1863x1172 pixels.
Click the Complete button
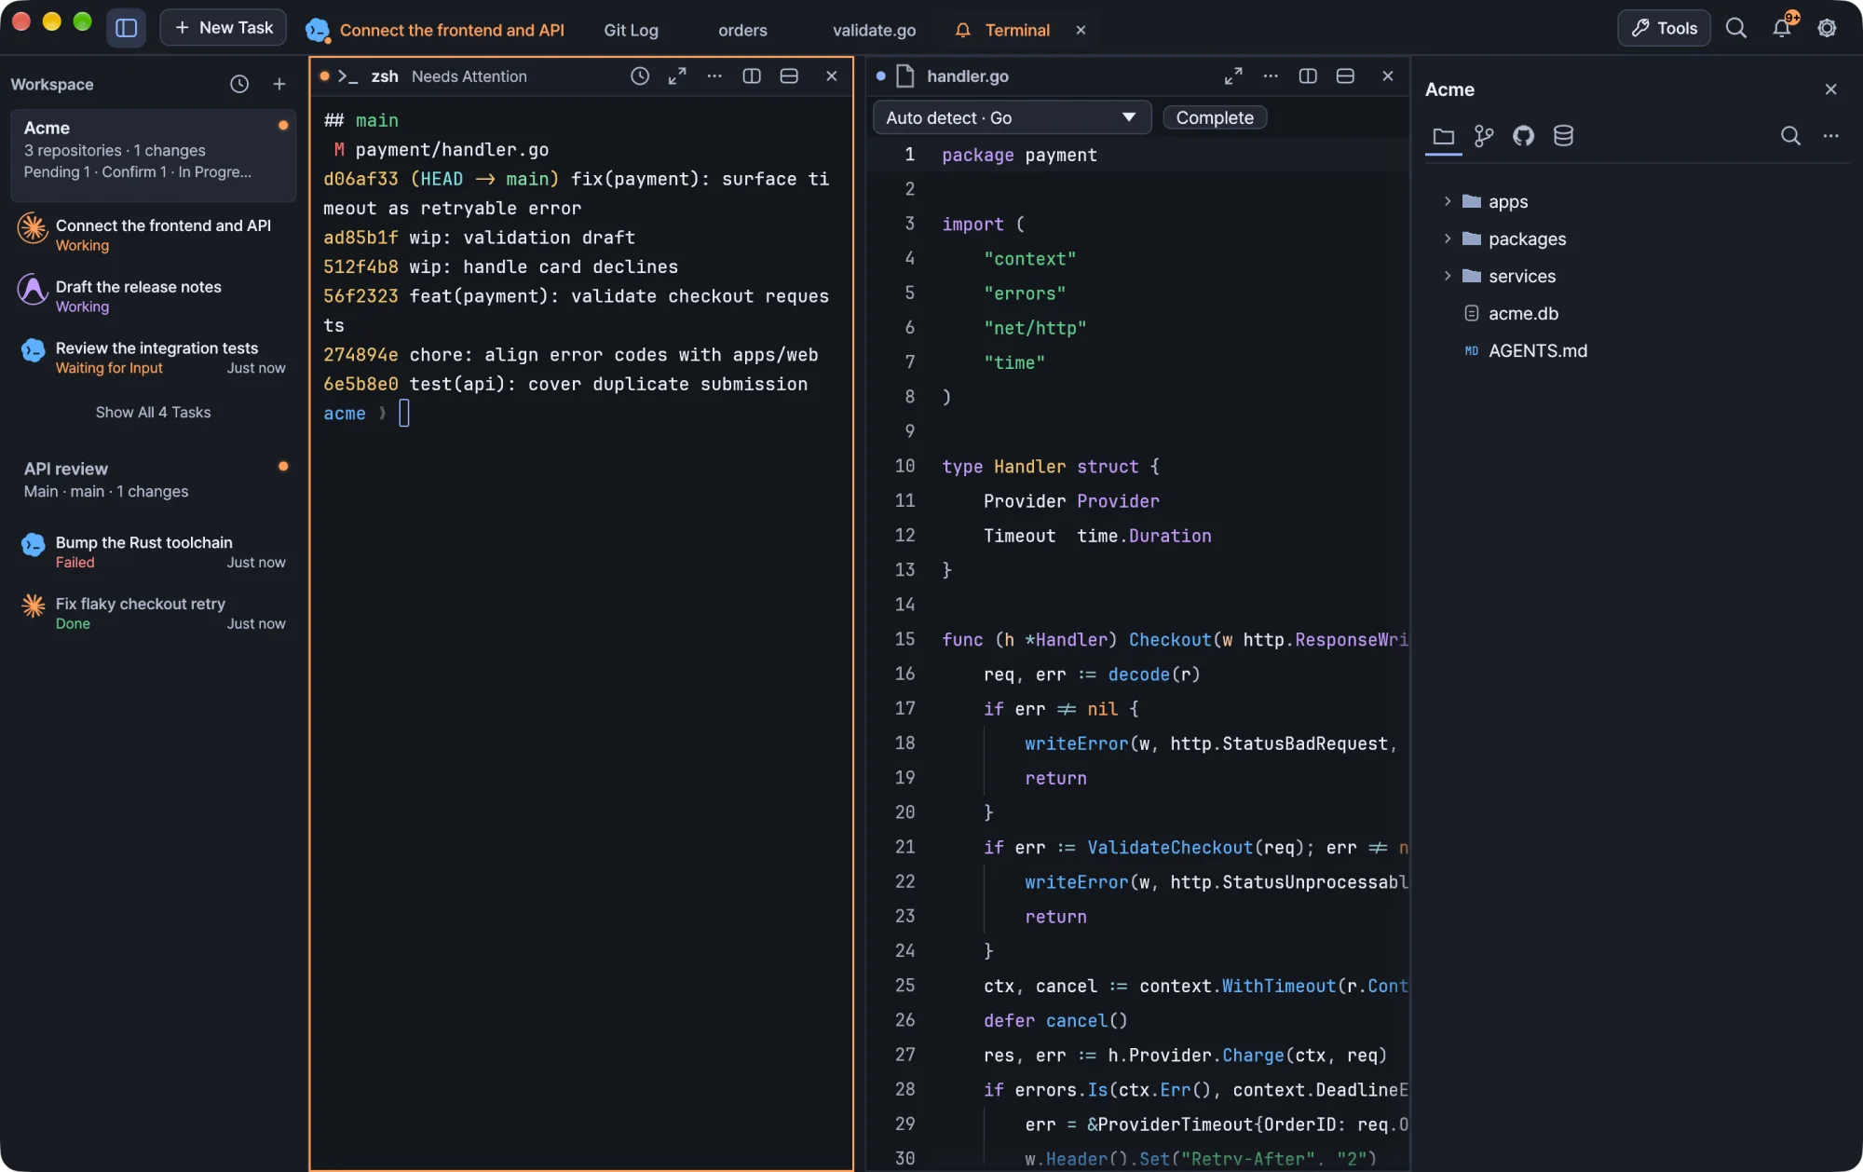pos(1215,117)
